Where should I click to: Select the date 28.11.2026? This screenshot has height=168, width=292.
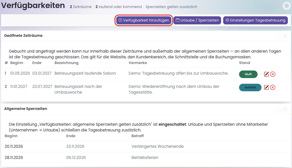pyautogui.click(x=14, y=157)
